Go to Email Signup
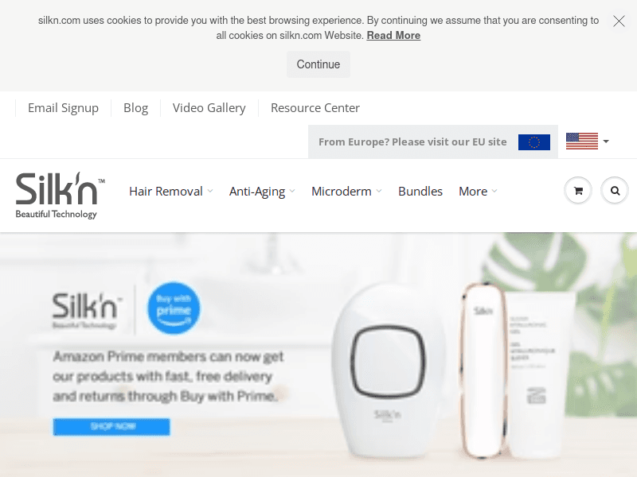The height and width of the screenshot is (477, 637). point(63,108)
